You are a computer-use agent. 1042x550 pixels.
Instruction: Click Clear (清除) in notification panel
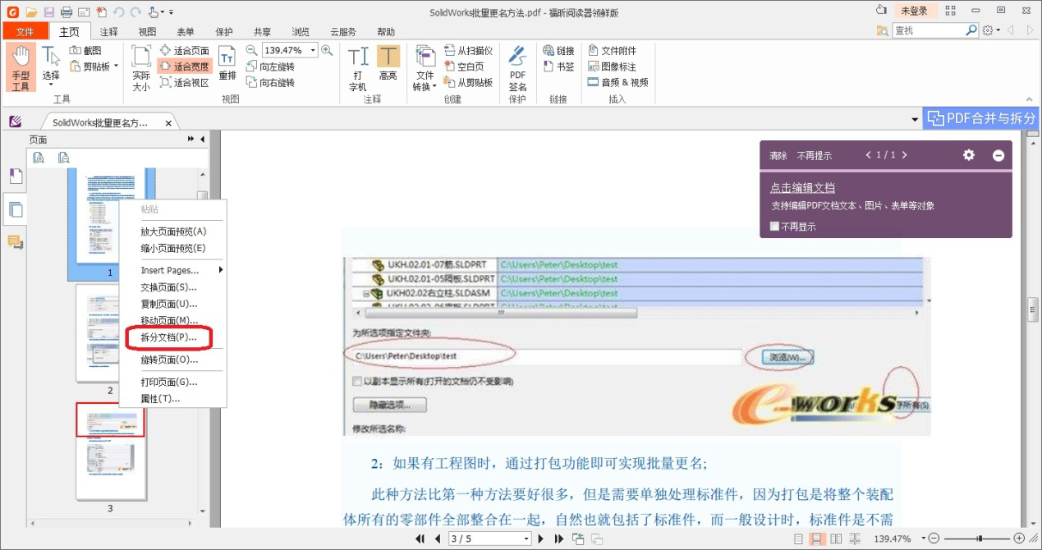point(778,156)
